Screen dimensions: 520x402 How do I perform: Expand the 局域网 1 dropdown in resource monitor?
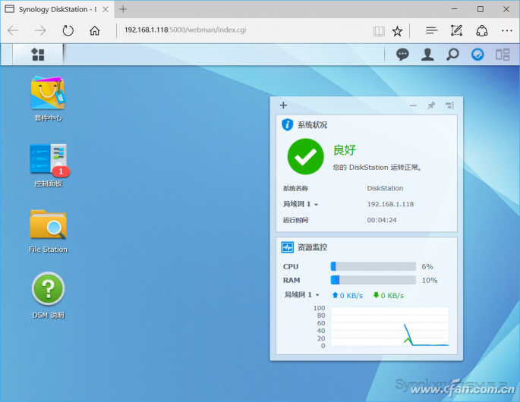click(301, 295)
